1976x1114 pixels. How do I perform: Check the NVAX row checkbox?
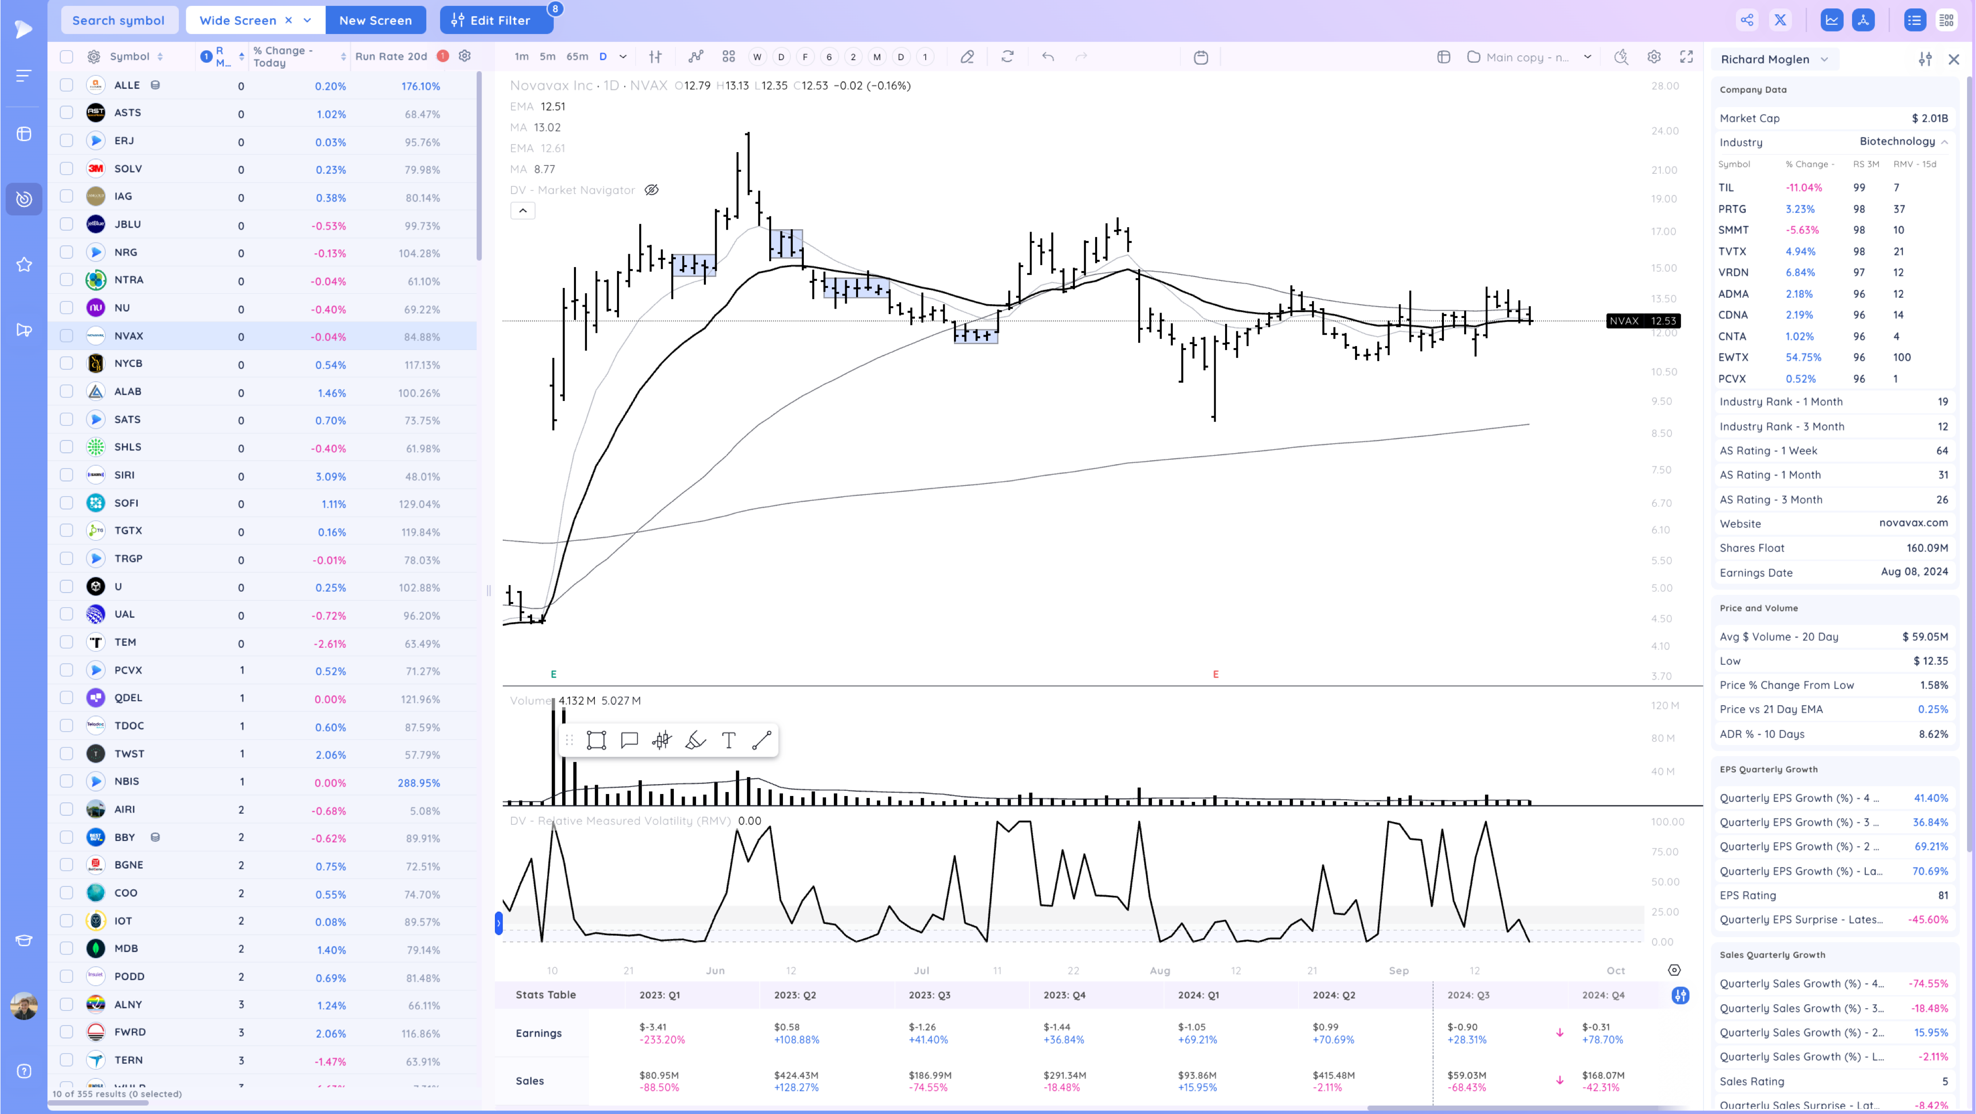(x=67, y=336)
